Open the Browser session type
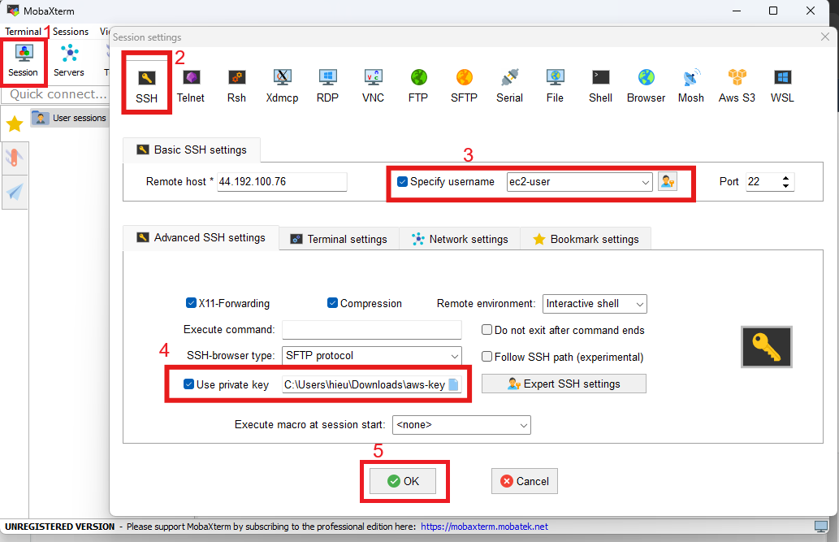This screenshot has height=542, width=839. (646, 85)
